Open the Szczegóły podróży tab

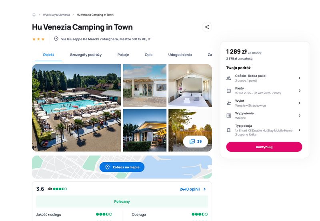tap(86, 55)
